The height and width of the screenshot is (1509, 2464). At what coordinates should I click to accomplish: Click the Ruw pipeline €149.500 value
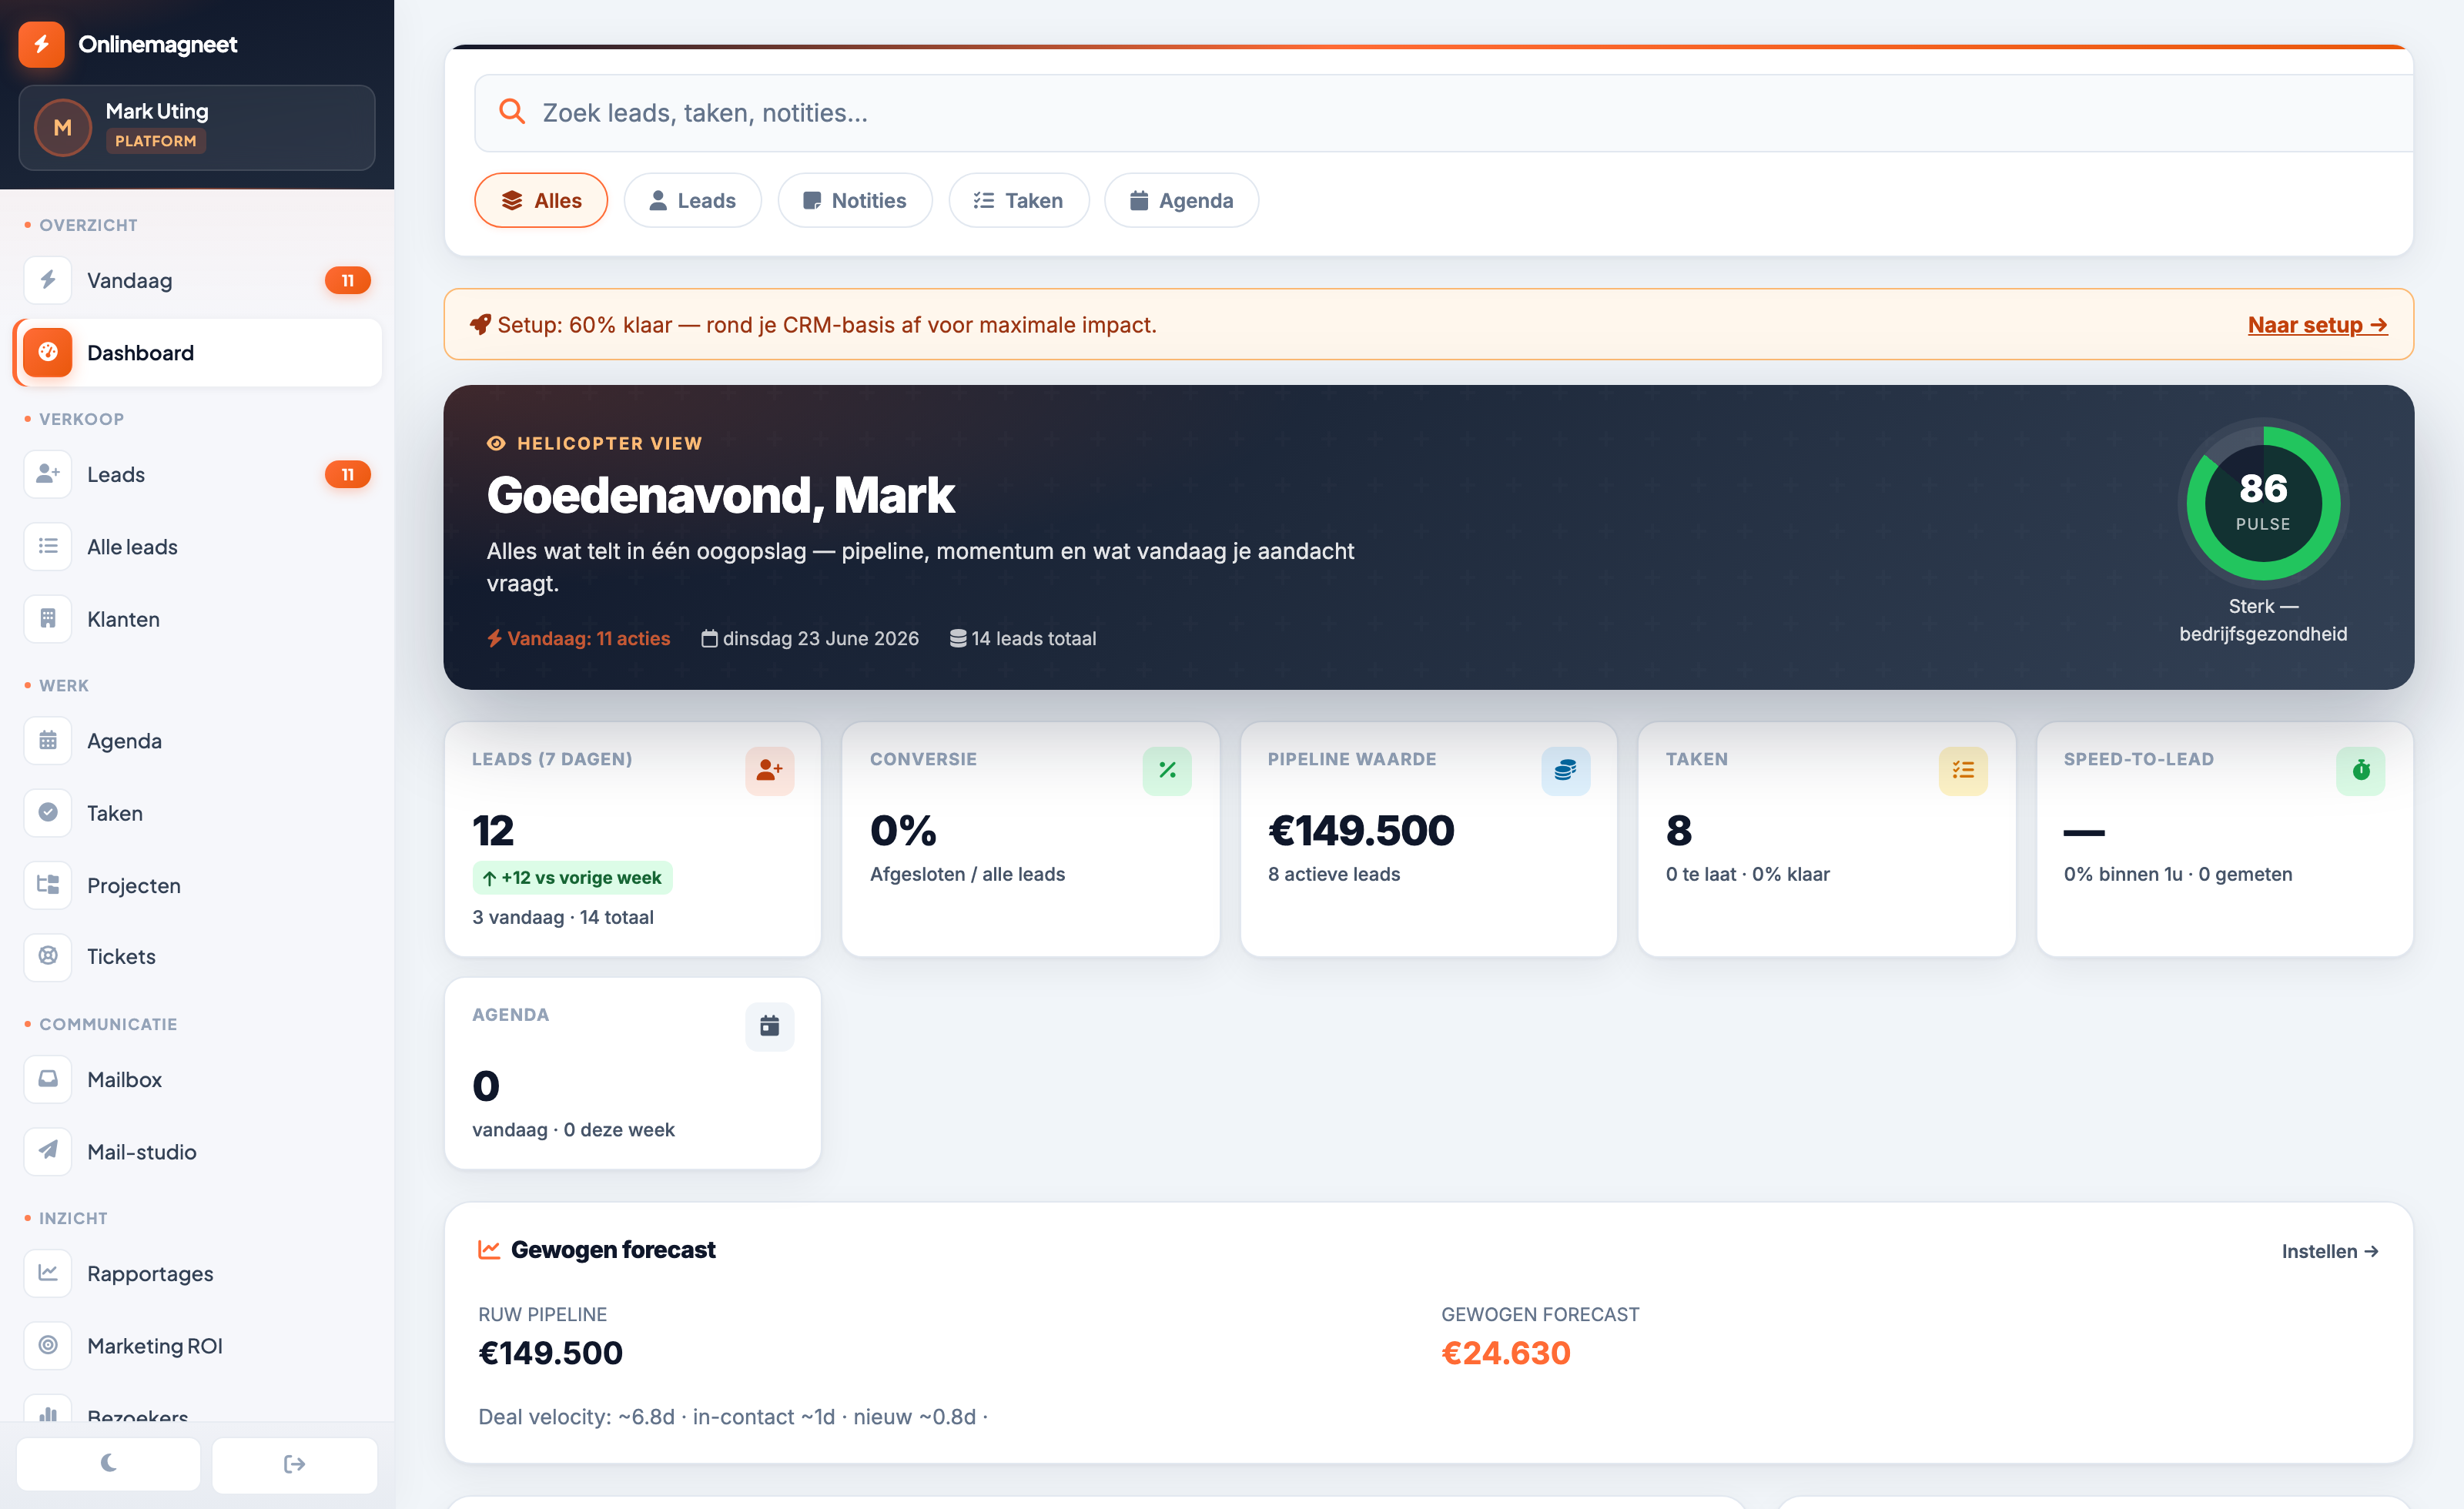tap(550, 1353)
